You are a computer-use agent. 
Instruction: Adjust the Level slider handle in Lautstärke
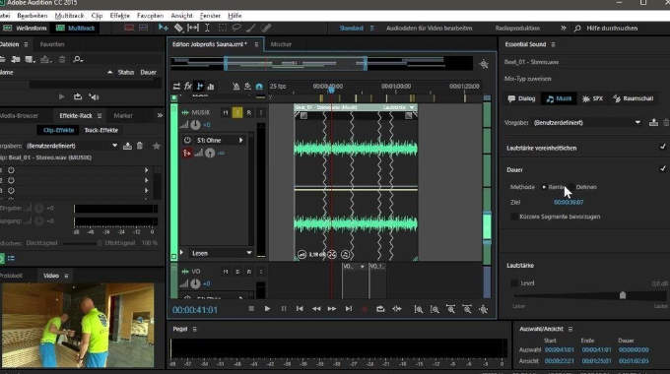point(623,295)
